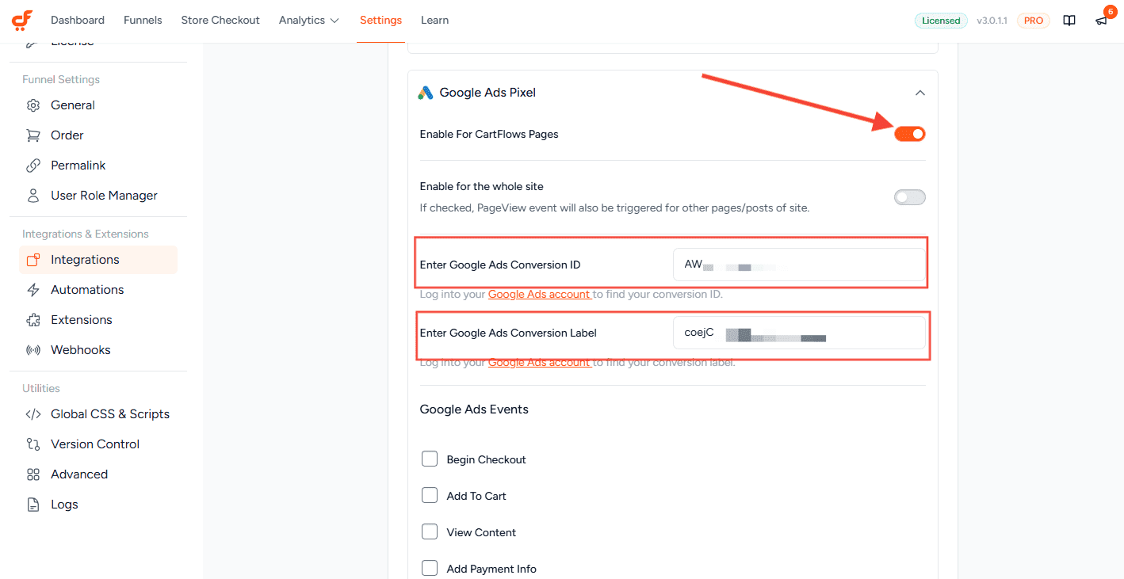
Task: Open the Store Checkout tab
Action: (220, 20)
